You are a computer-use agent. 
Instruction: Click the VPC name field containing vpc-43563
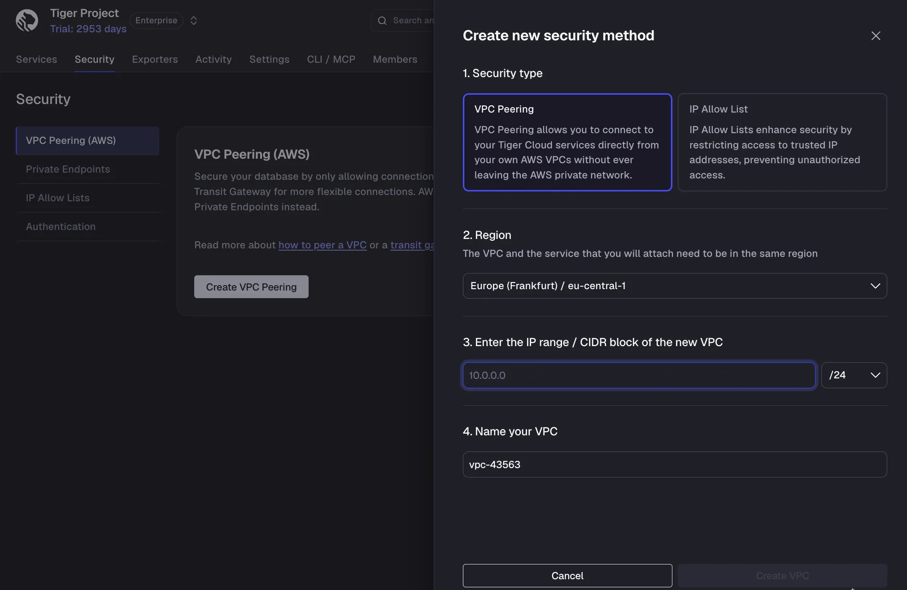click(675, 464)
